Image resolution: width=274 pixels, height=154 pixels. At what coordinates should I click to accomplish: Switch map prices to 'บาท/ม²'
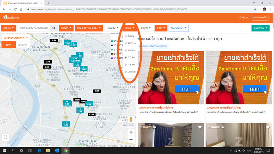[x=23, y=45]
